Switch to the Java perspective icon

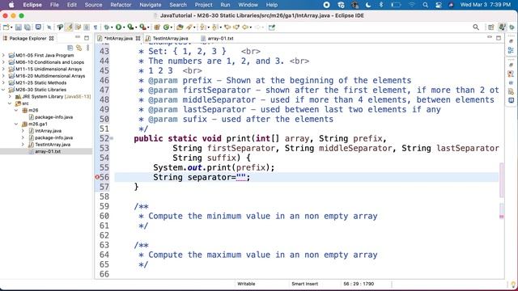pos(502,27)
